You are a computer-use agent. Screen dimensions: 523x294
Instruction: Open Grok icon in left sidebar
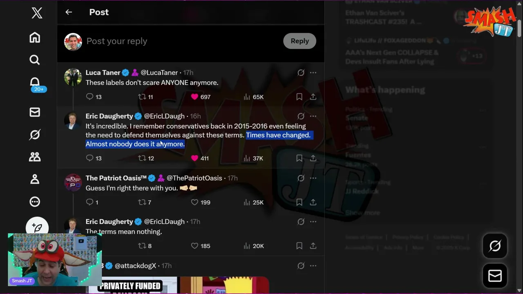point(35,134)
